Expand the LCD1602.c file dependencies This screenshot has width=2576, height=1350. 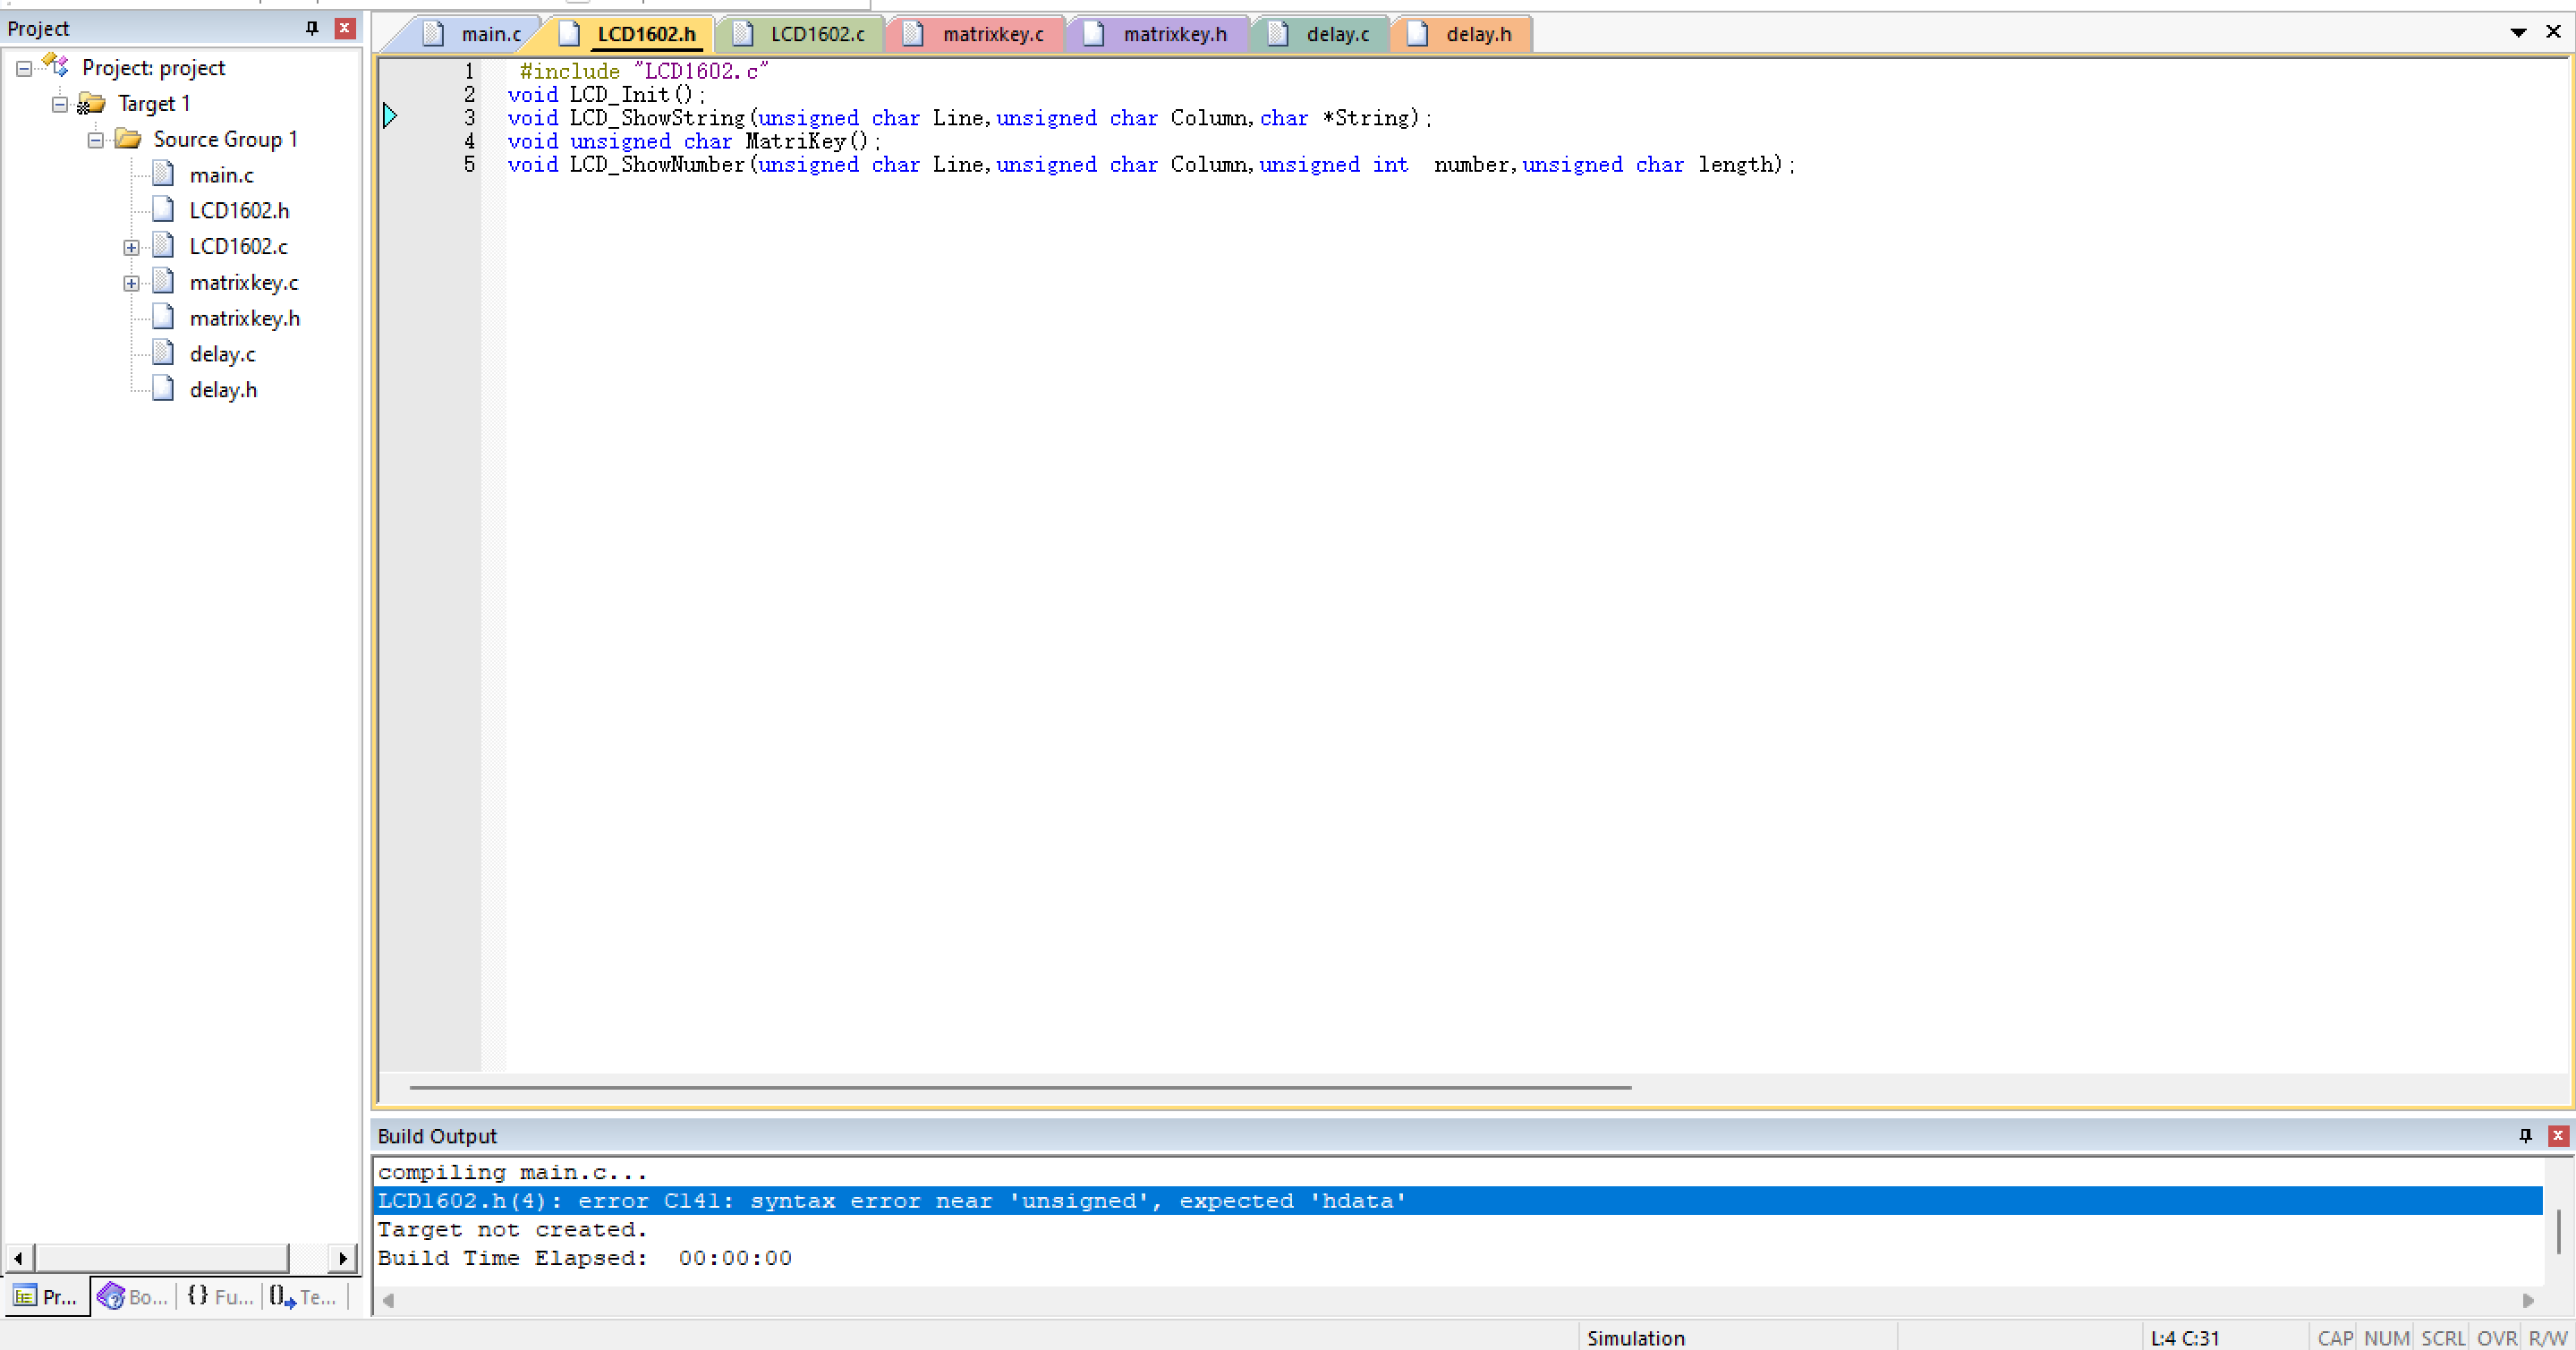point(132,247)
